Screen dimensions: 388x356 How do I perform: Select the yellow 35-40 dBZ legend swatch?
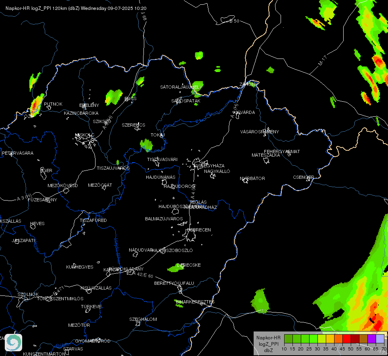pos(330,339)
